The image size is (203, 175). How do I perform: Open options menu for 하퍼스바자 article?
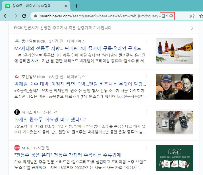click(x=147, y=112)
